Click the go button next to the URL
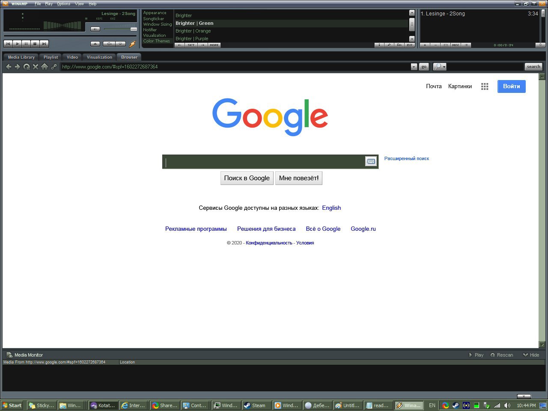Screen dimensions: 548x411 point(423,67)
